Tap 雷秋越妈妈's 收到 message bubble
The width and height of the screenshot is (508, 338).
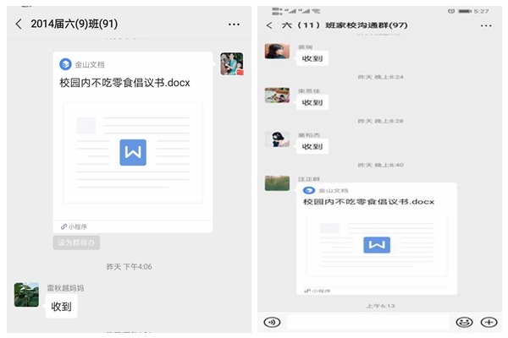tap(61, 306)
